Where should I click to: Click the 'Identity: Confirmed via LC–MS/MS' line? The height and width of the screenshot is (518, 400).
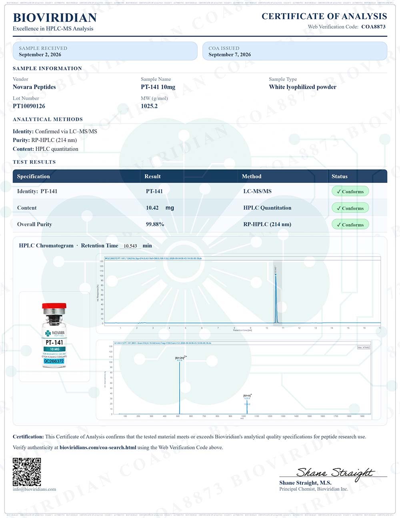(55, 131)
